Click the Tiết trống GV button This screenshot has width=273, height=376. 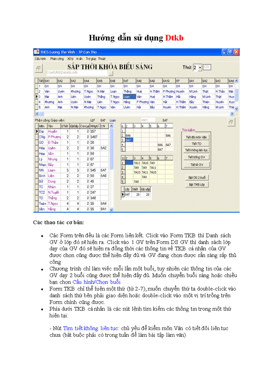(196, 157)
